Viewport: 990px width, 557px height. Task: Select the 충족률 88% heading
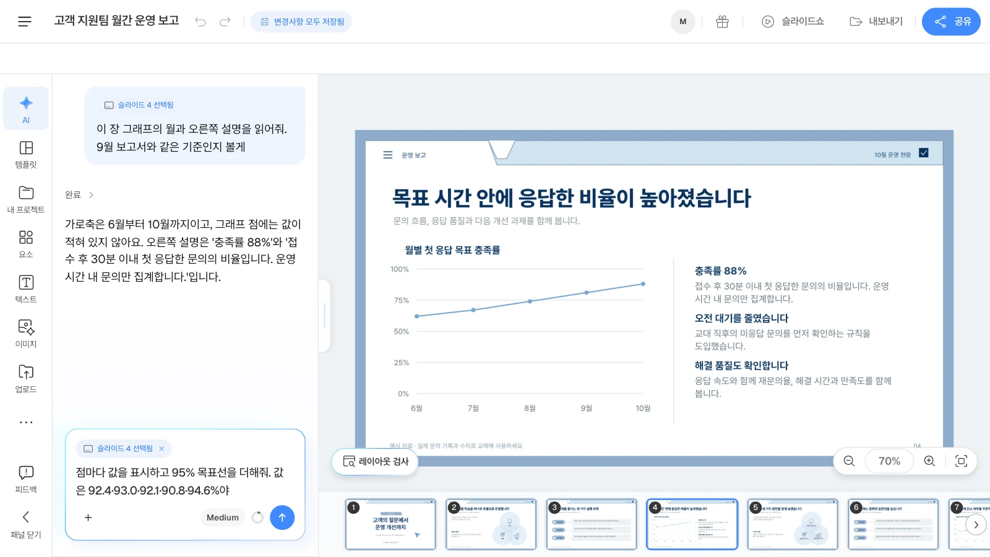click(720, 271)
